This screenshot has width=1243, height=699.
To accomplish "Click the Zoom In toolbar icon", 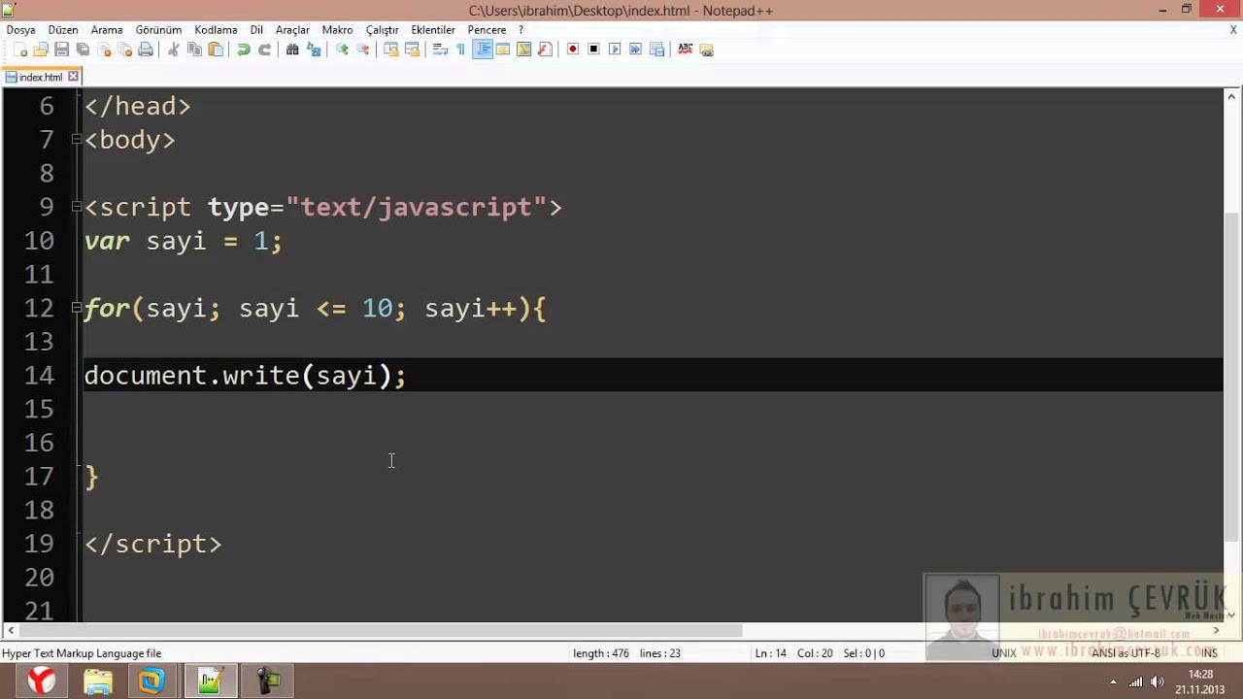I will click(342, 50).
